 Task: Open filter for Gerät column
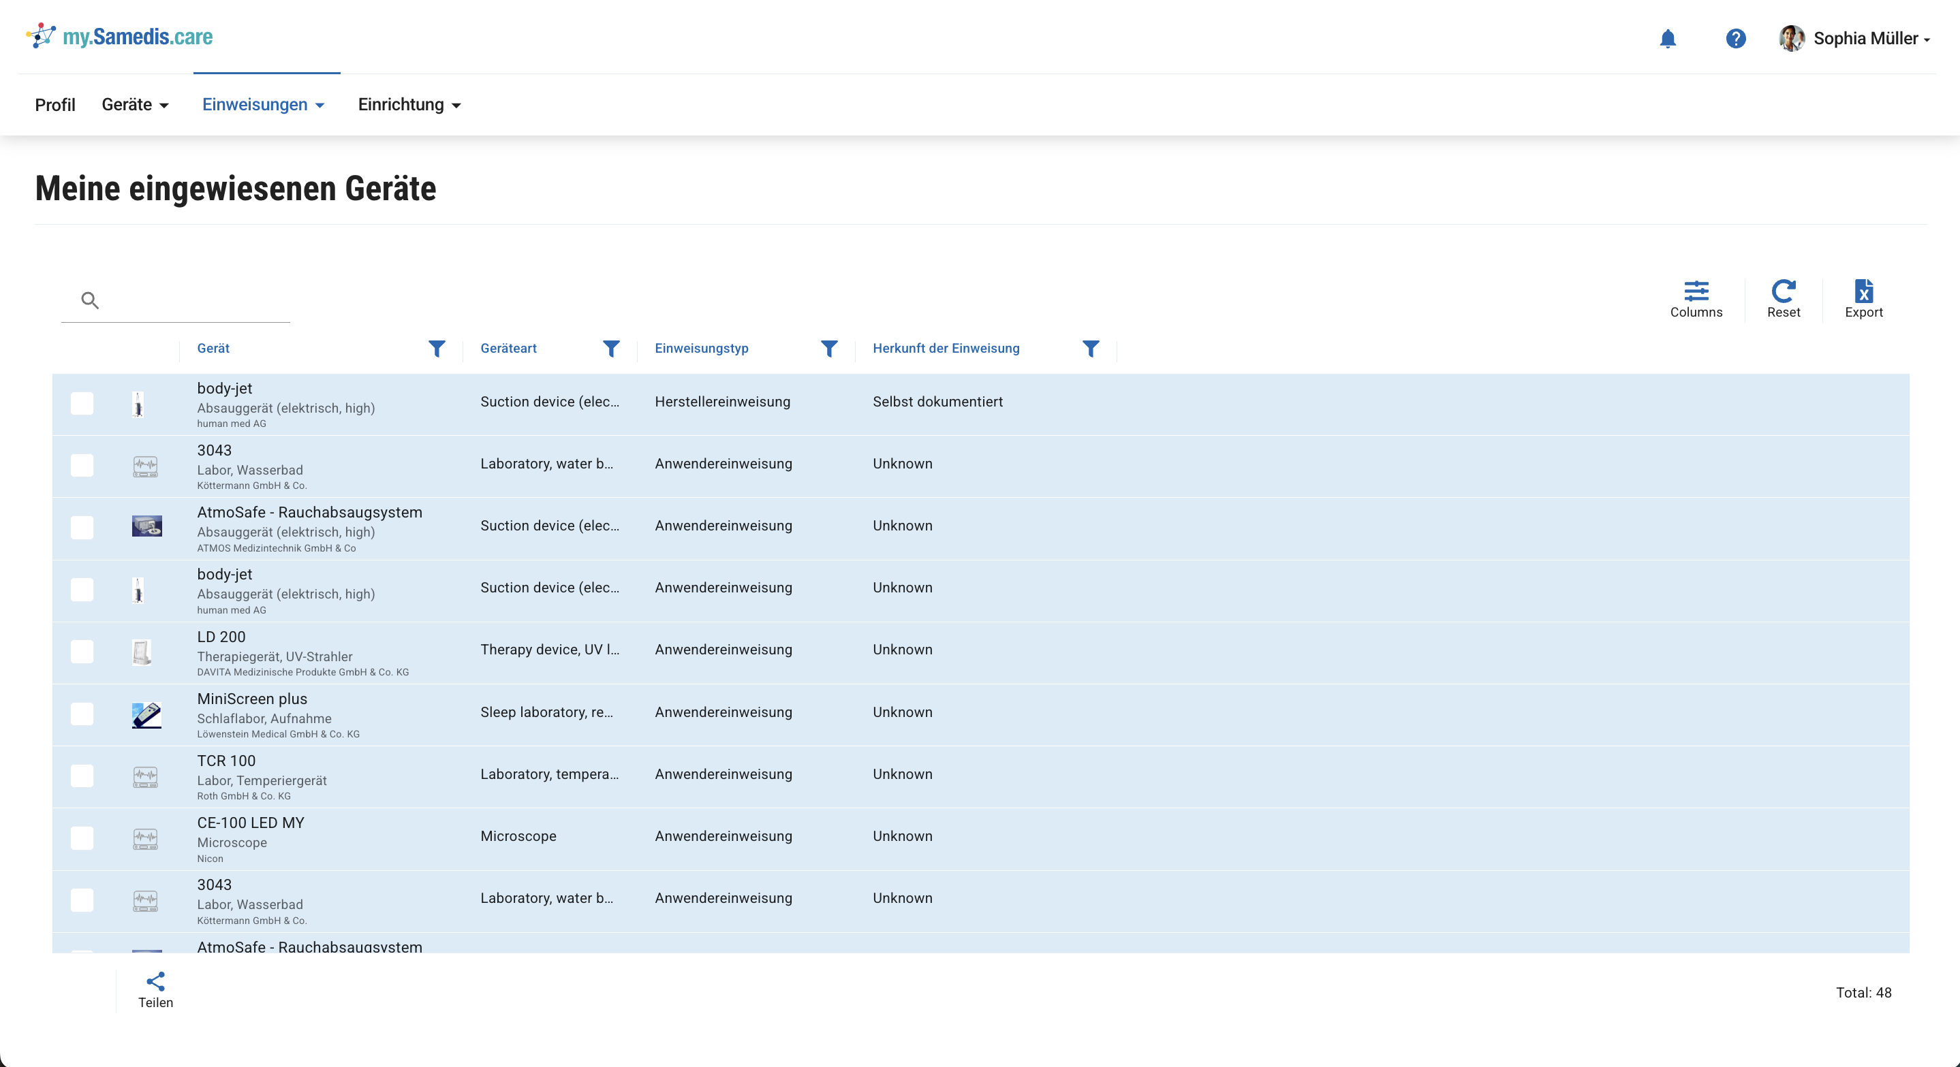pos(437,349)
